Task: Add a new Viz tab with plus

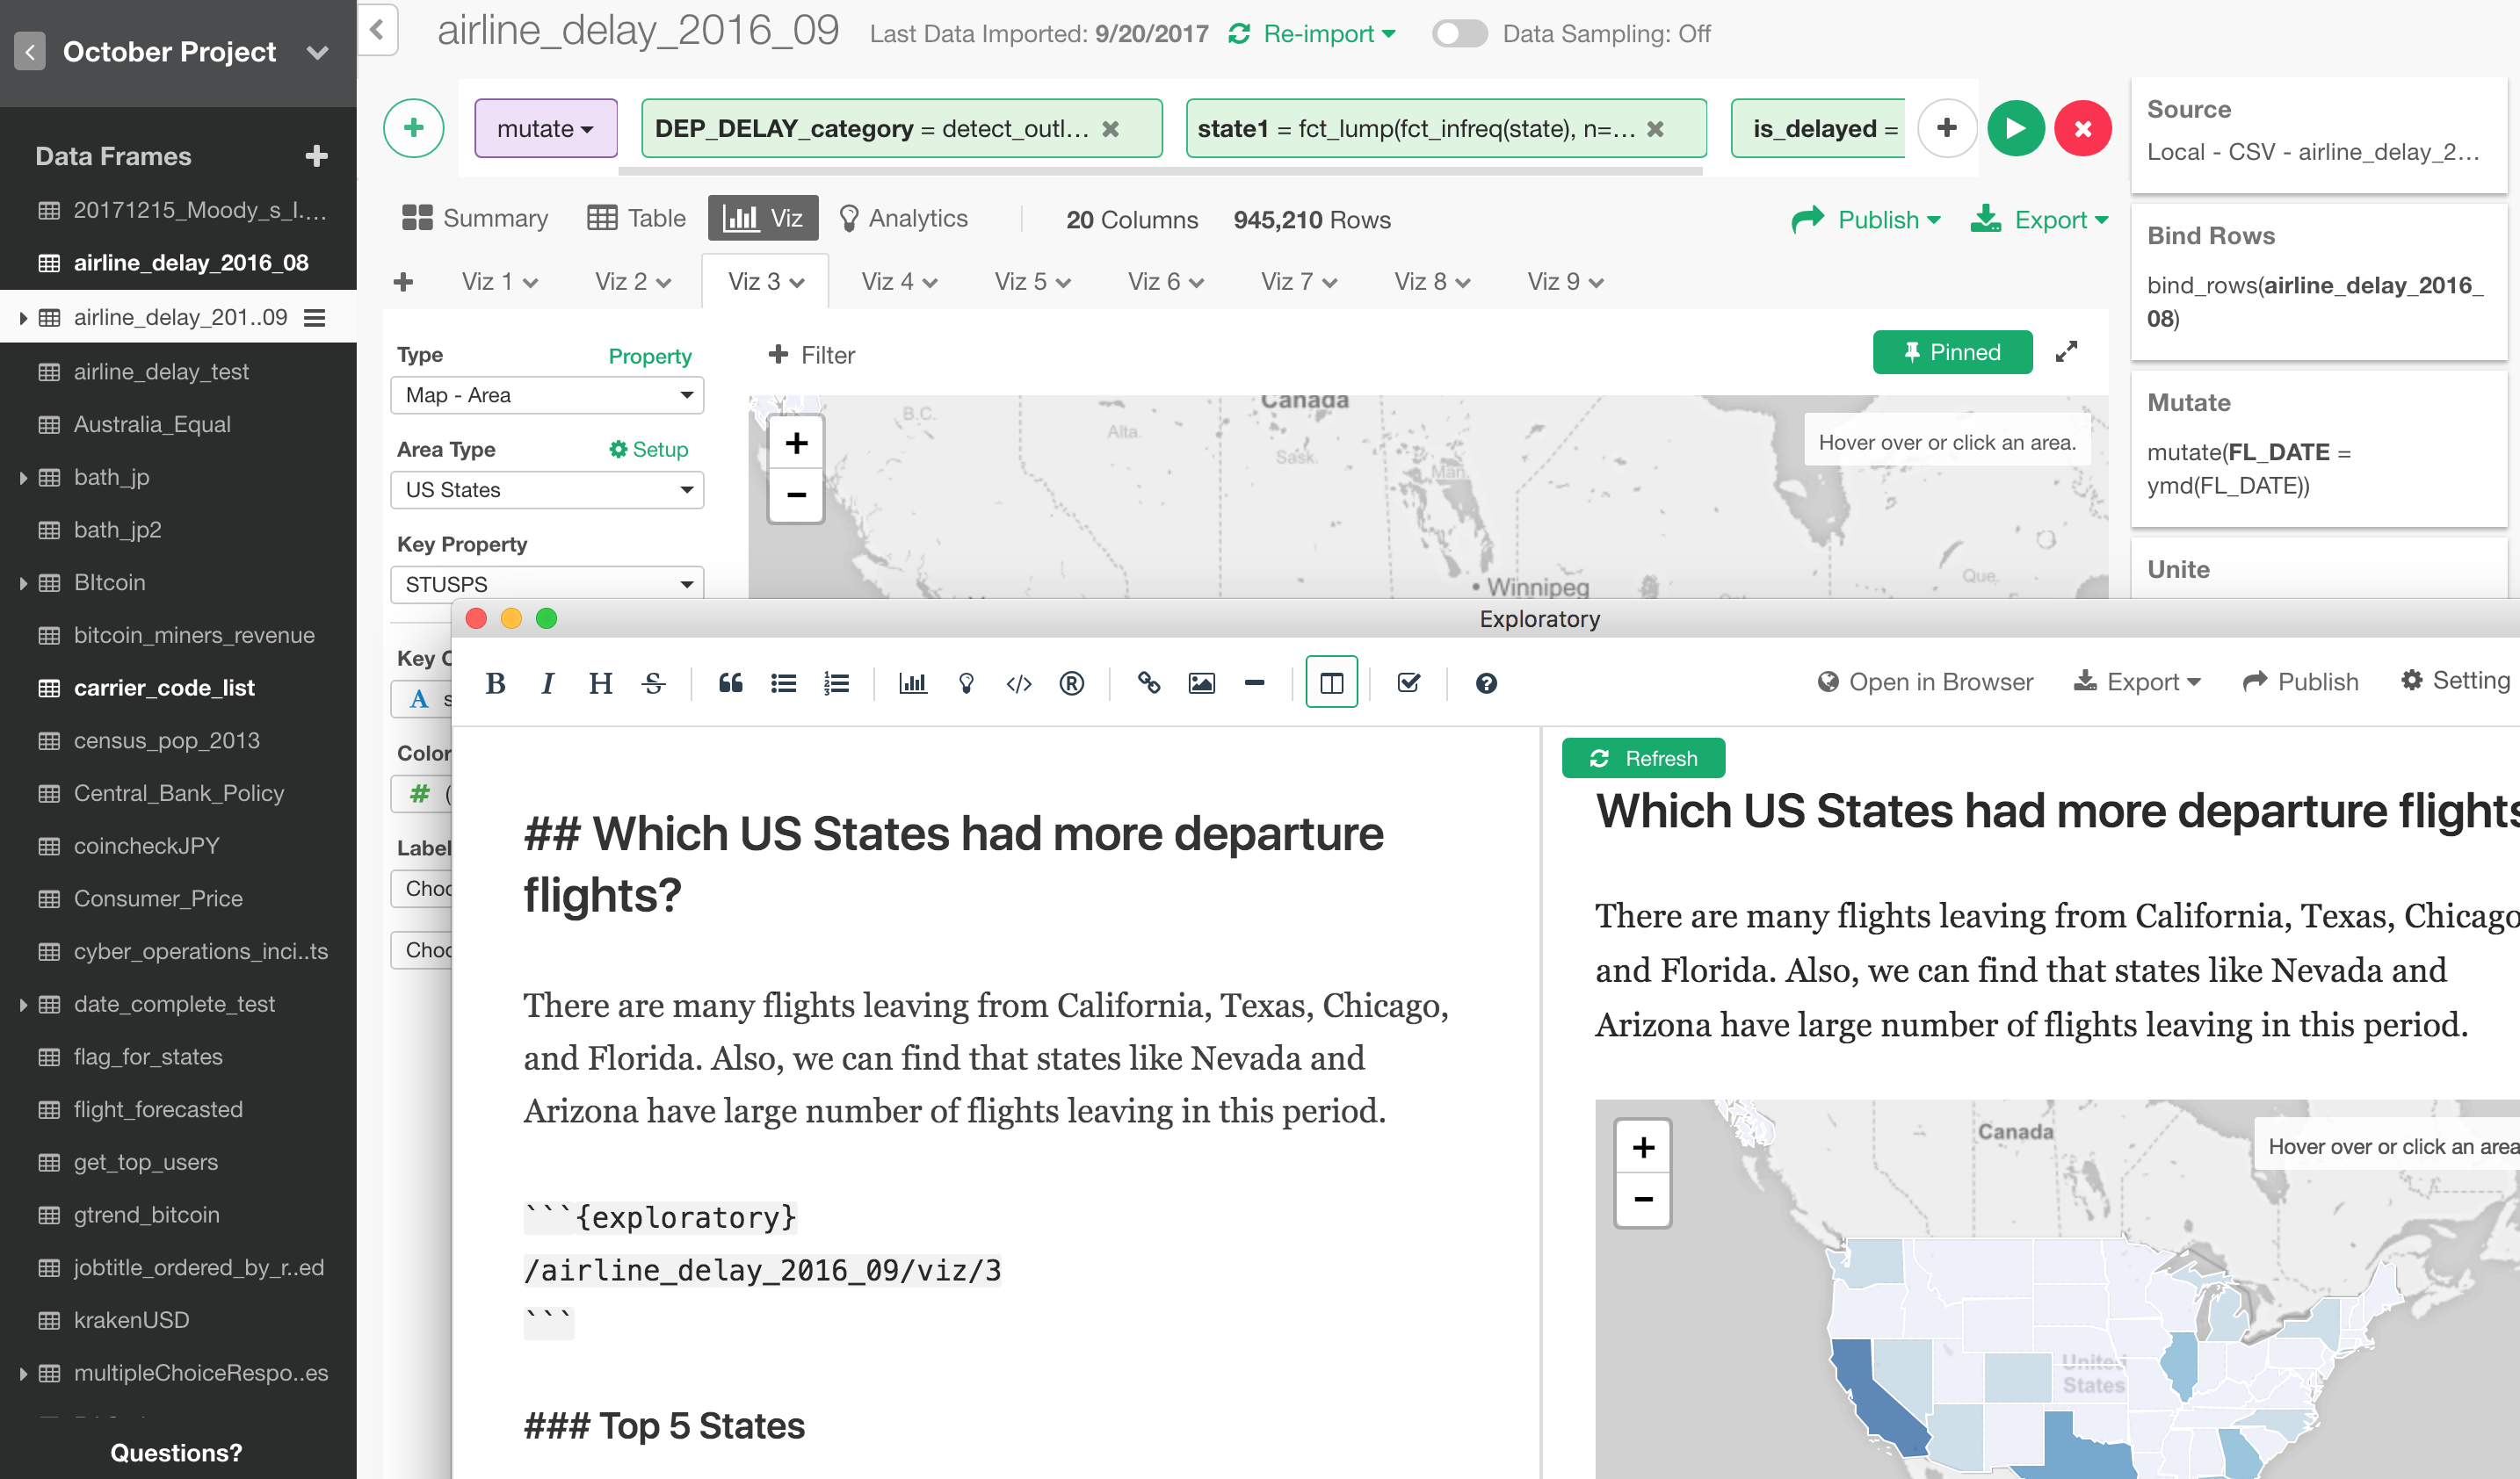Action: 404,282
